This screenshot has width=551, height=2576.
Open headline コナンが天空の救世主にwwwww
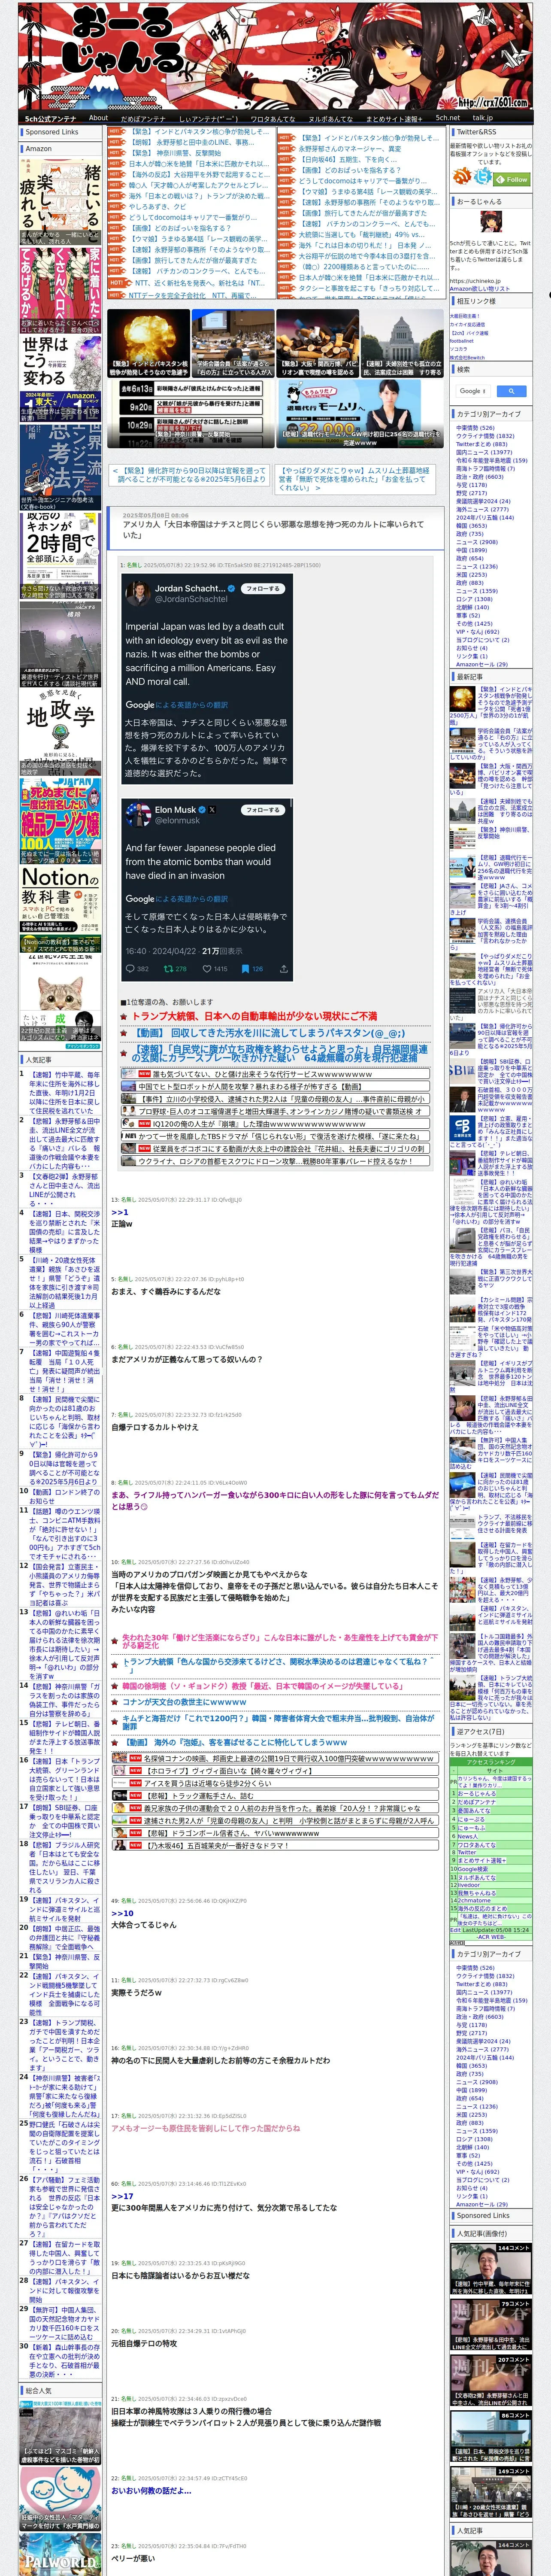(184, 1702)
